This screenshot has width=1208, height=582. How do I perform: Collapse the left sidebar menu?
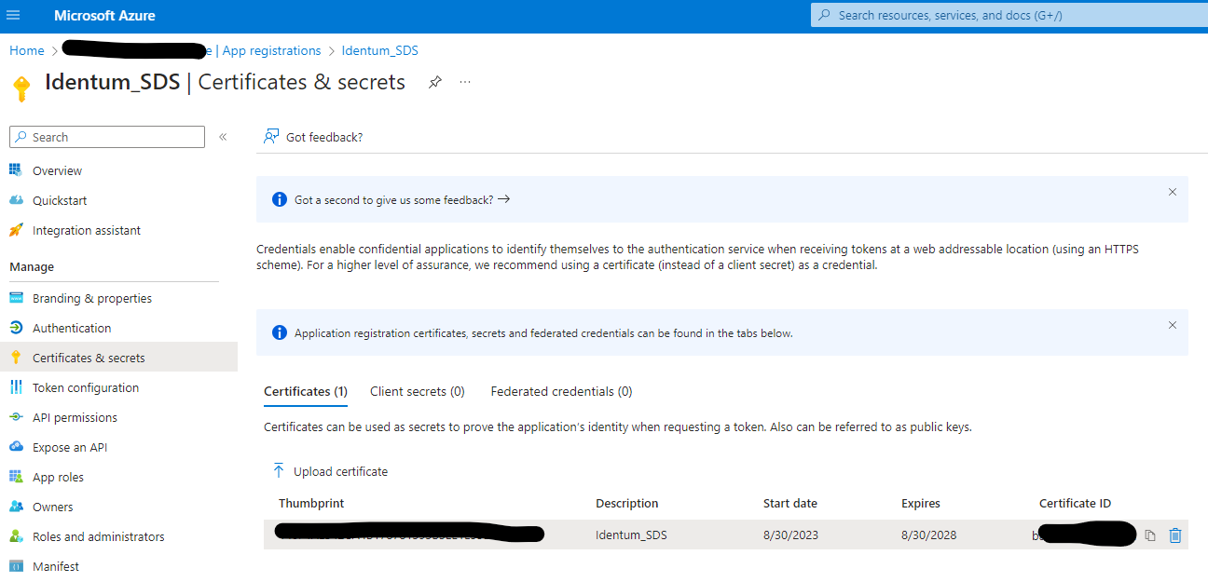223,137
